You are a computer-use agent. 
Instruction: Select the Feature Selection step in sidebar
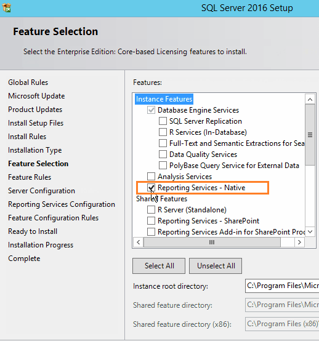click(38, 164)
